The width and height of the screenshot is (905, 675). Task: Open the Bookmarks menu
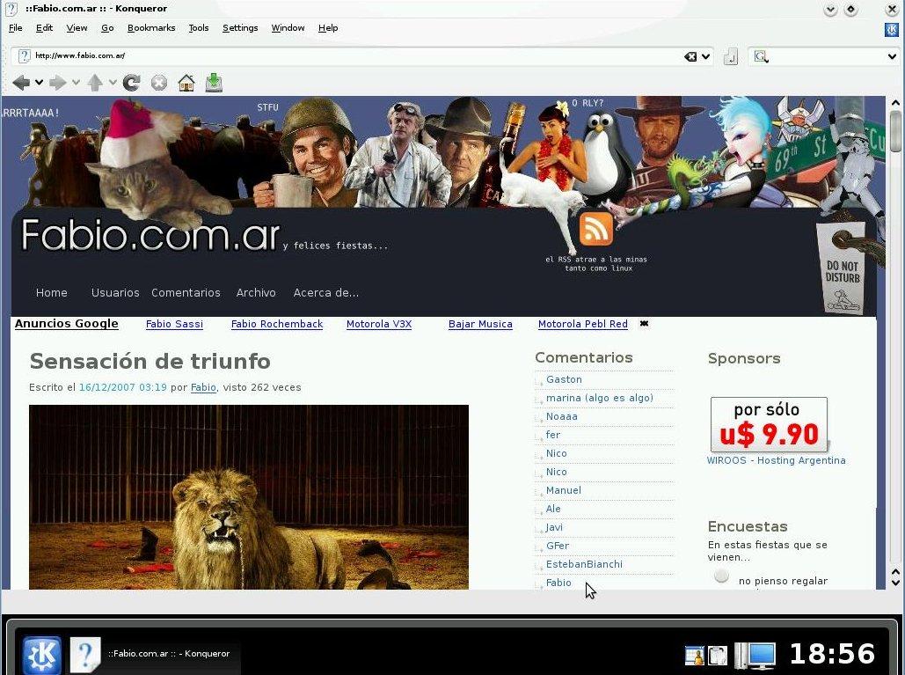click(x=151, y=27)
